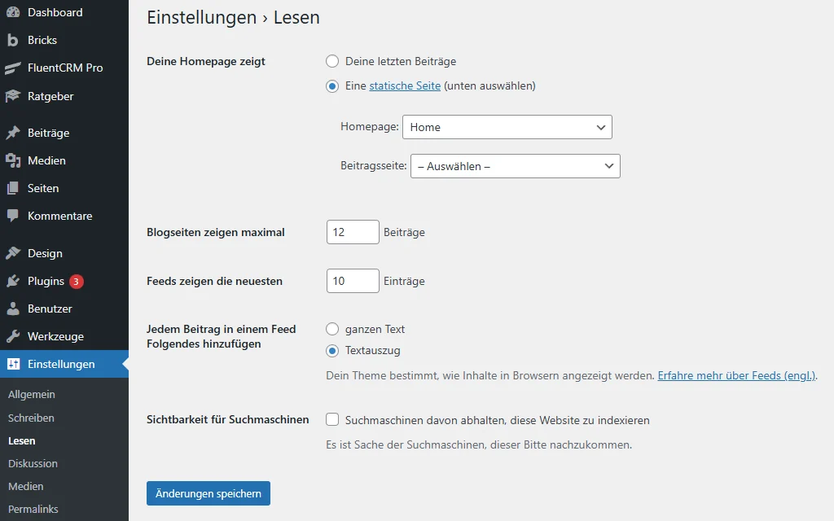
Task: Open the Dashboard from the sidebar
Action: 53,12
